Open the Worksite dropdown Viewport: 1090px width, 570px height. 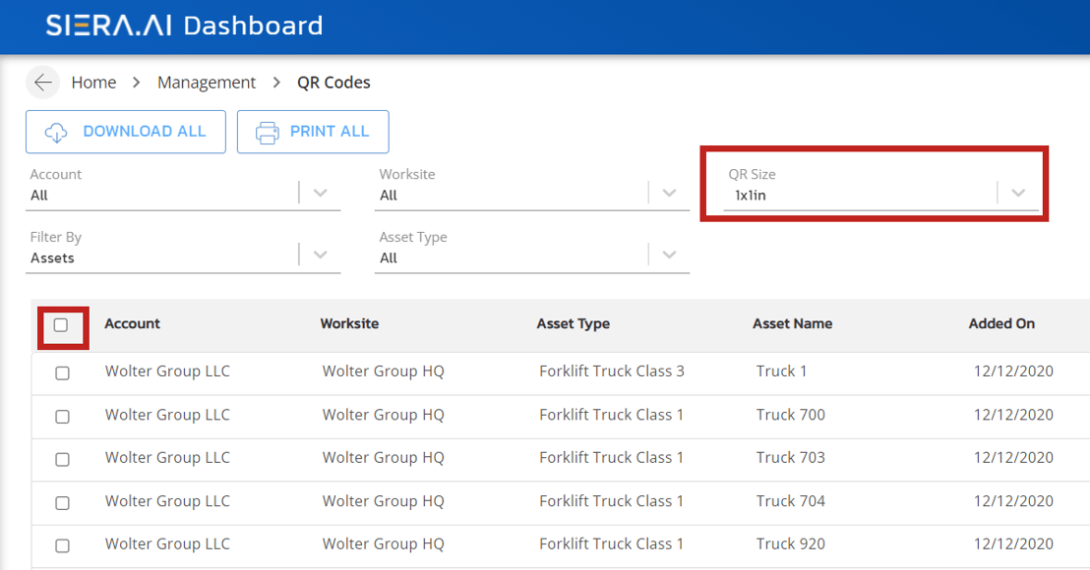point(669,193)
